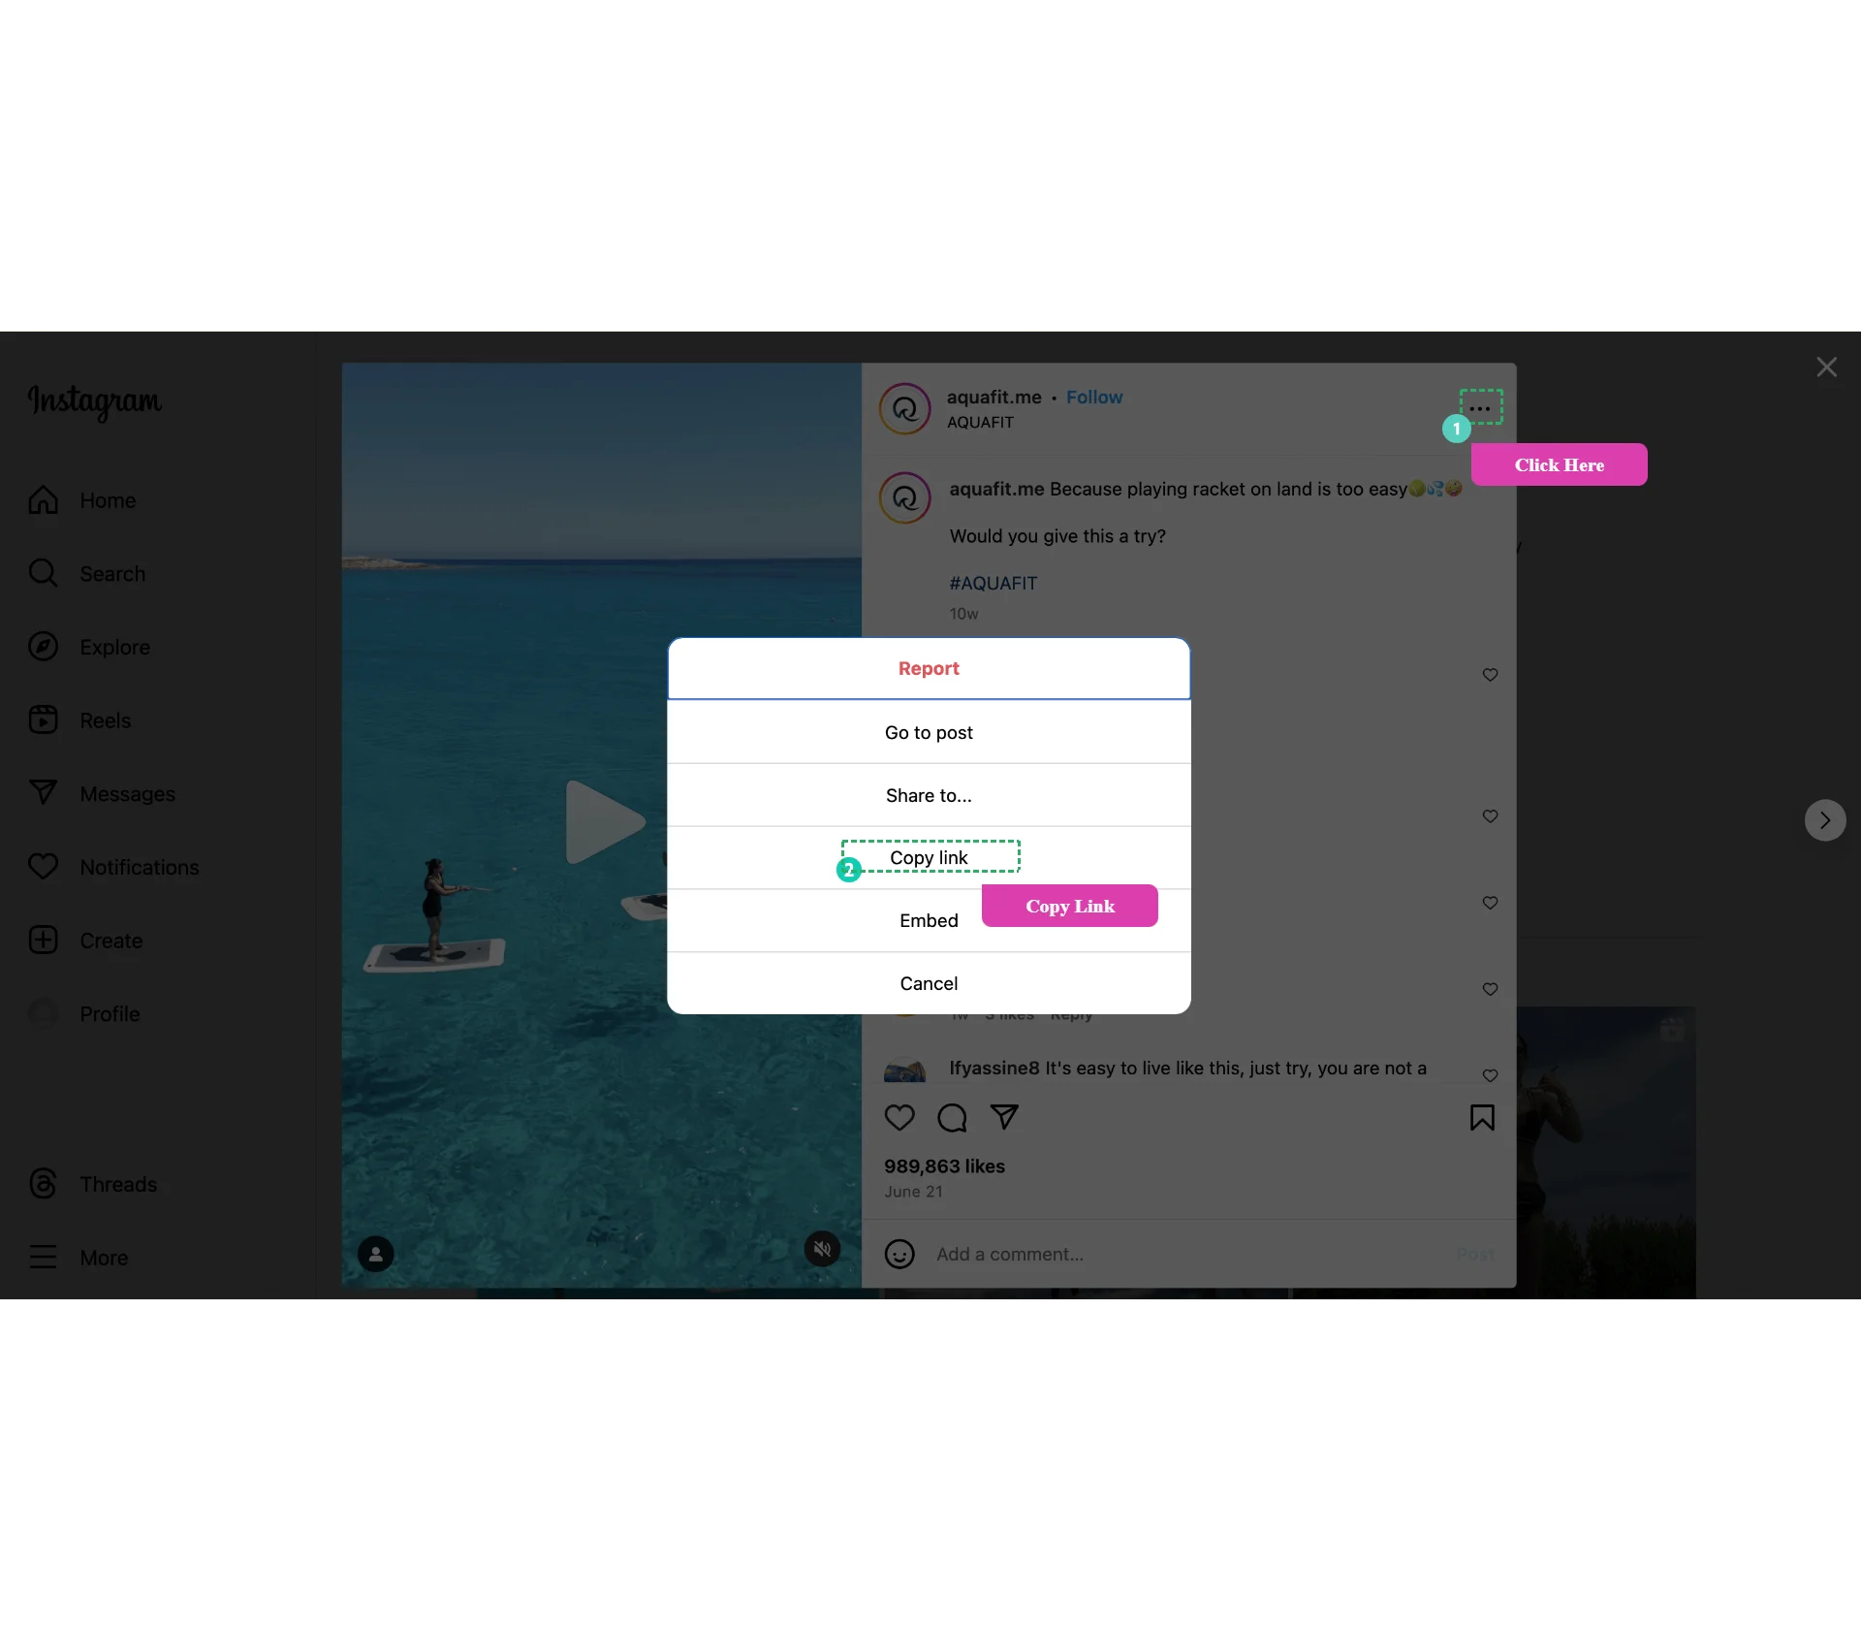This screenshot has height=1629, width=1861.
Task: Toggle bookmark save icon on post
Action: pyautogui.click(x=1483, y=1118)
